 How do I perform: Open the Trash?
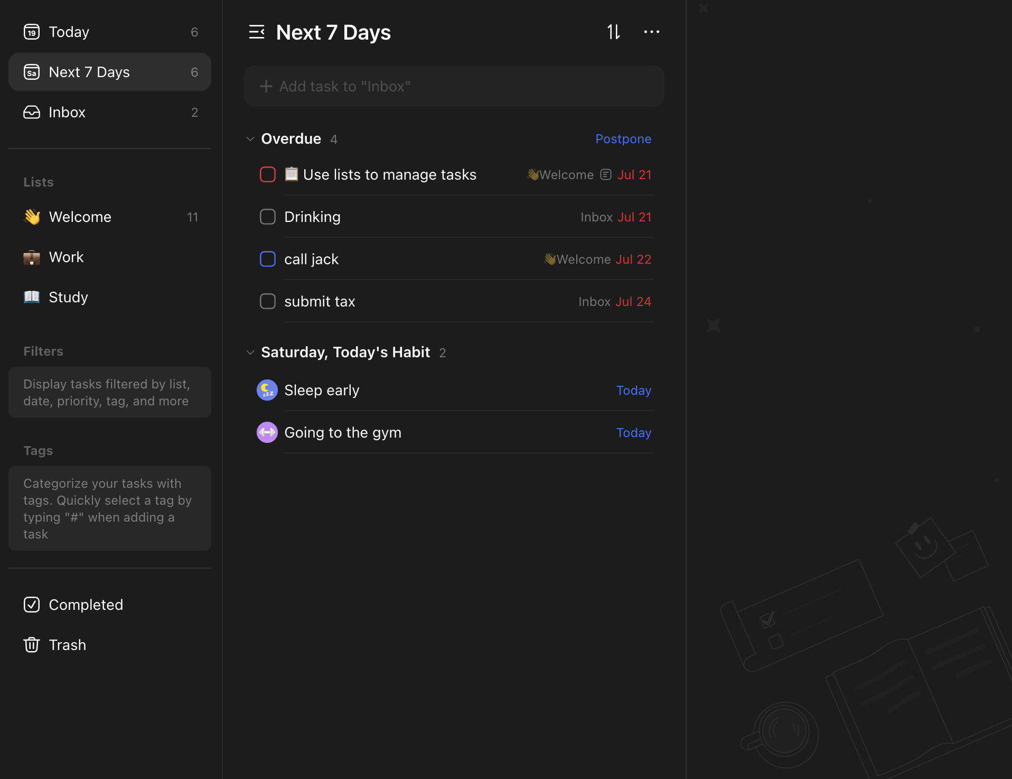(x=110, y=645)
